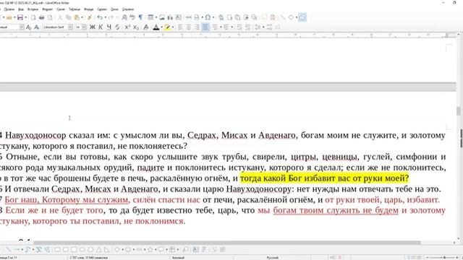463x260 pixels.
Task: Click the Save document icon
Action: (x=20, y=17)
